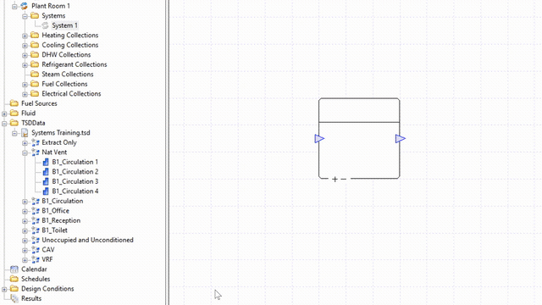
Task: Click the zone's right outlet port arrow
Action: pyautogui.click(x=401, y=139)
